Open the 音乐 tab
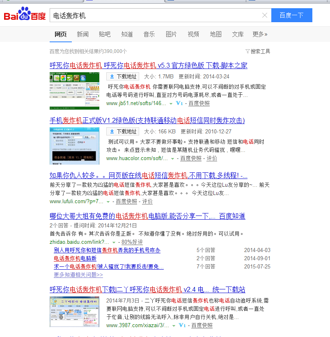This screenshot has width=330, height=337. 149,34
